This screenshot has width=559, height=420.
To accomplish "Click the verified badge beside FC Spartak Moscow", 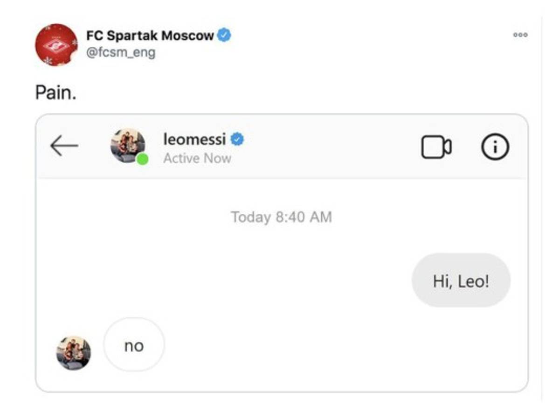I will pyautogui.click(x=224, y=35).
